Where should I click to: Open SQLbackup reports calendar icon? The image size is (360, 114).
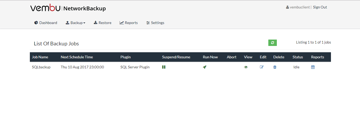313,67
